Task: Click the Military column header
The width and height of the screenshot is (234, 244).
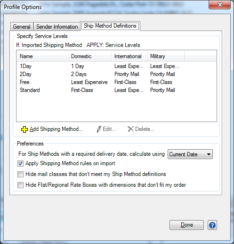Action: tap(166, 56)
